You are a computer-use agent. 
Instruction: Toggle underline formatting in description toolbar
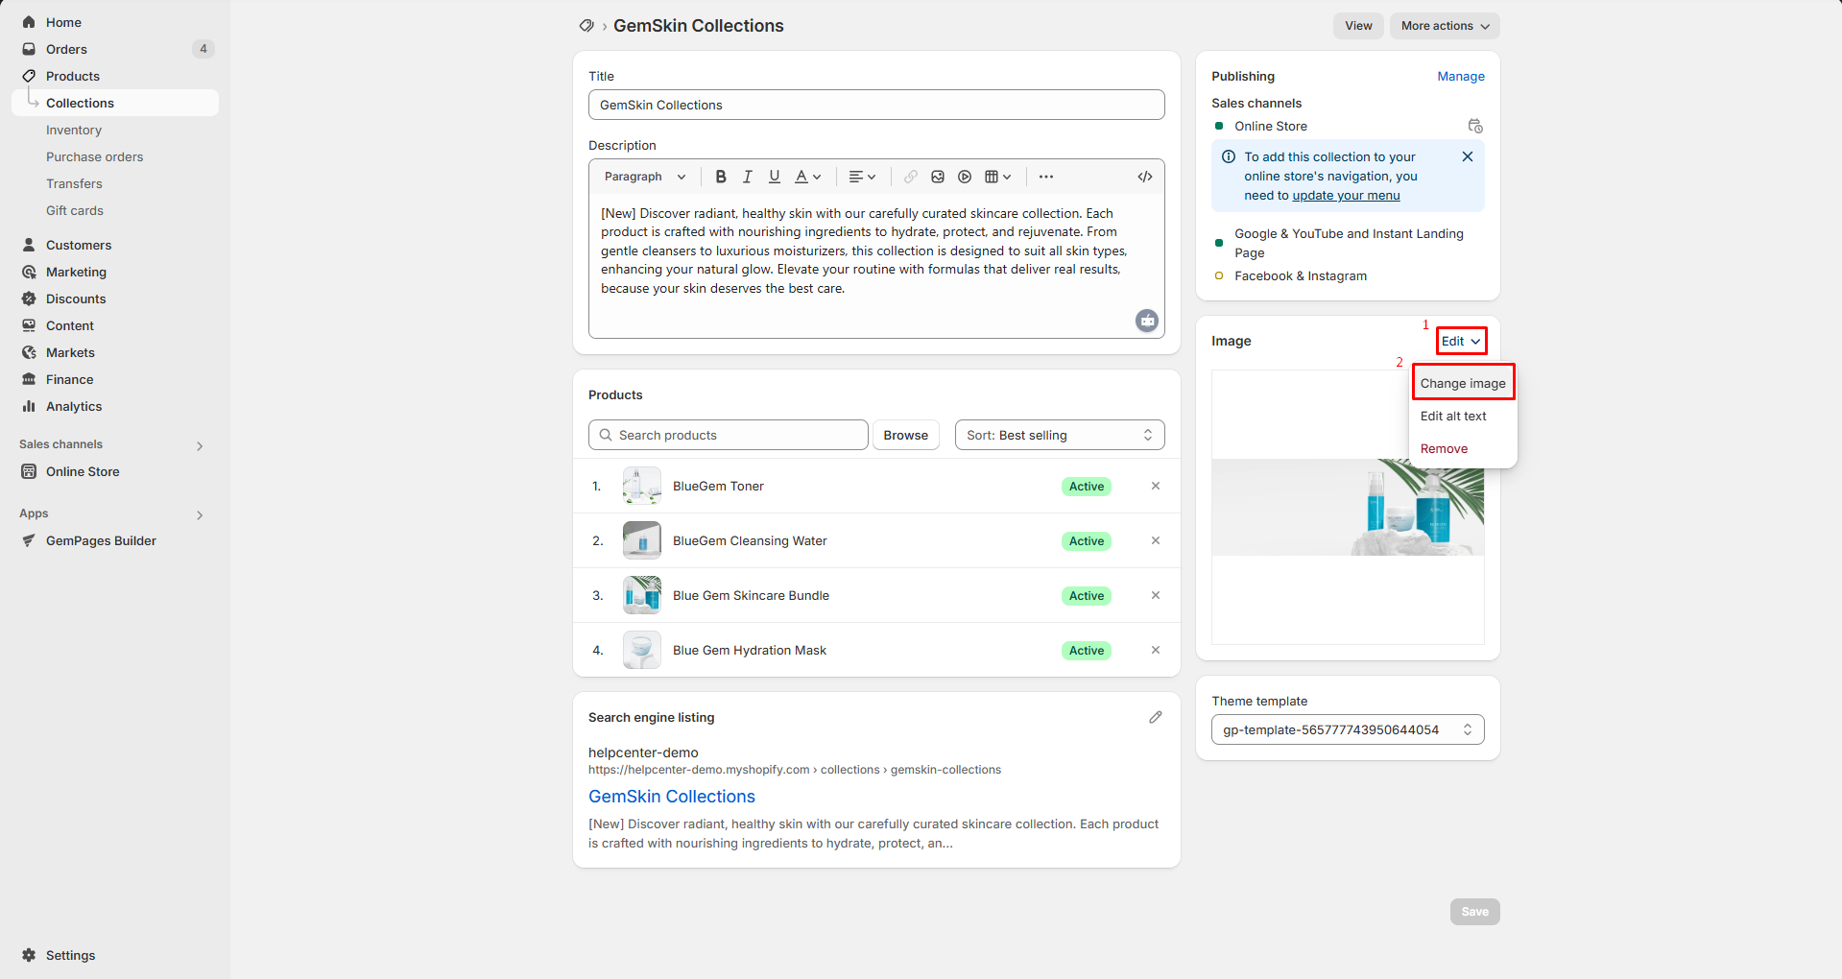(x=775, y=177)
